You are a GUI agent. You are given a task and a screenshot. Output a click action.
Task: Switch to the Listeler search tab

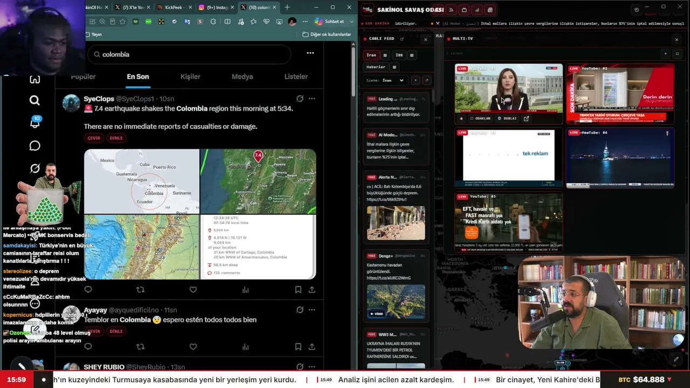coord(296,77)
